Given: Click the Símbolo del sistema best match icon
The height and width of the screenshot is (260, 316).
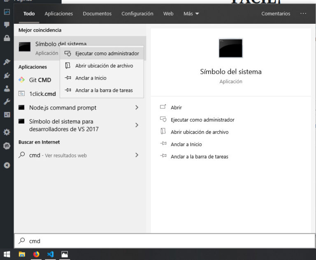Looking at the screenshot, I should point(25,47).
